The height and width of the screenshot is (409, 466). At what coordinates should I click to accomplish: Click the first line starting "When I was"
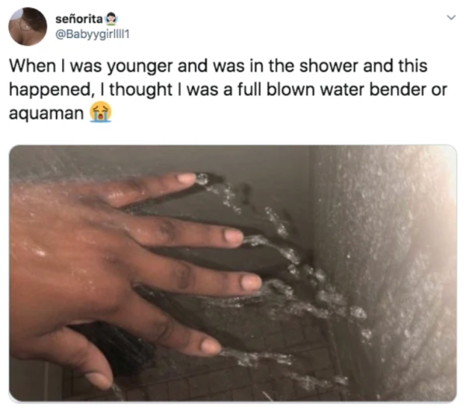pos(218,66)
